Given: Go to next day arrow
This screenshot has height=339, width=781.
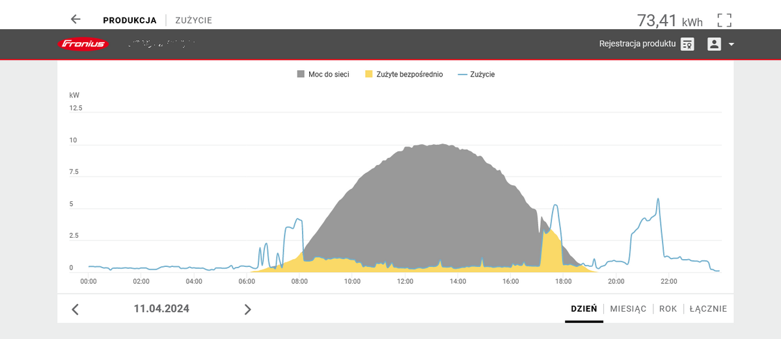Looking at the screenshot, I should point(247,309).
